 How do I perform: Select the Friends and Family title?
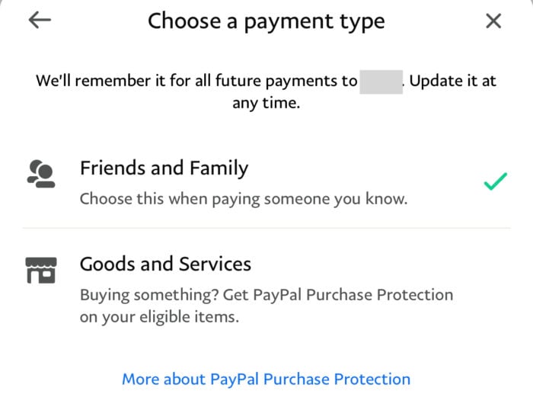(x=164, y=168)
